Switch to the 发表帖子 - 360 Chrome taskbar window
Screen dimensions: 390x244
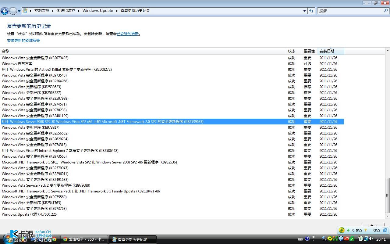click(84, 239)
